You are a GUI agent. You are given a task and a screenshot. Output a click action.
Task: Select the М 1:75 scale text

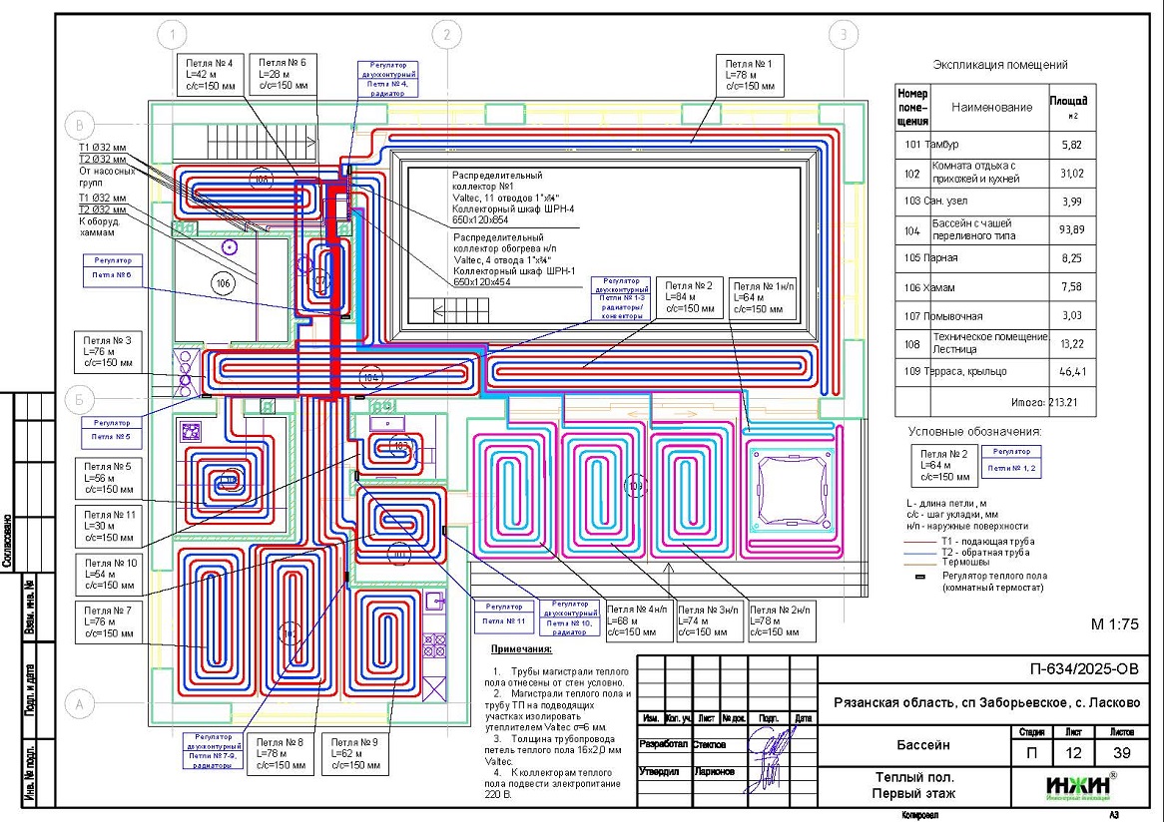coord(1114,624)
